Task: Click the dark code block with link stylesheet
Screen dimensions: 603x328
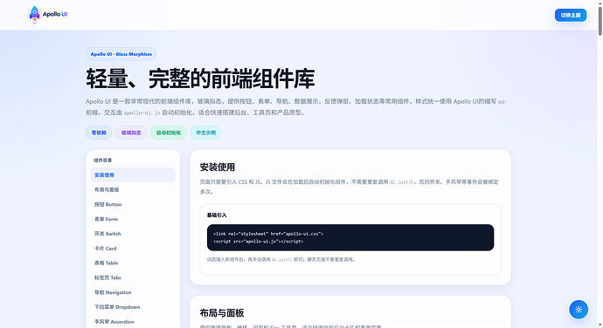Action: tap(350, 237)
